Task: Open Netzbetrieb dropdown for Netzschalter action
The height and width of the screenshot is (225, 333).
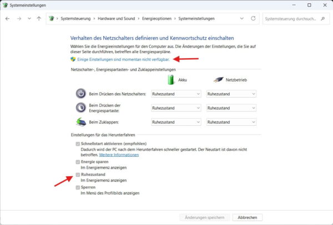Action: [231, 94]
